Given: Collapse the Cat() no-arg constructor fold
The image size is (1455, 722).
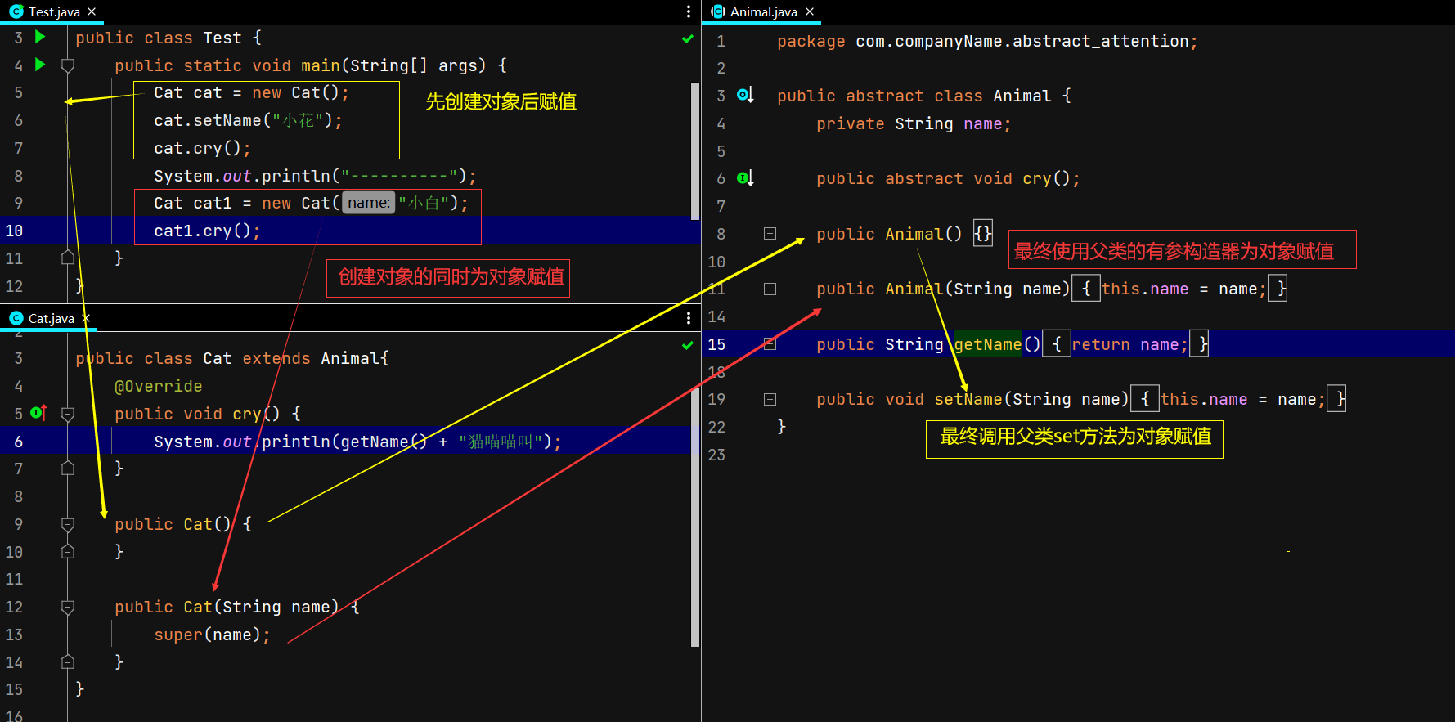Looking at the screenshot, I should point(68,524).
